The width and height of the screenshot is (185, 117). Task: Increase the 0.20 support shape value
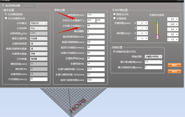(177, 24)
